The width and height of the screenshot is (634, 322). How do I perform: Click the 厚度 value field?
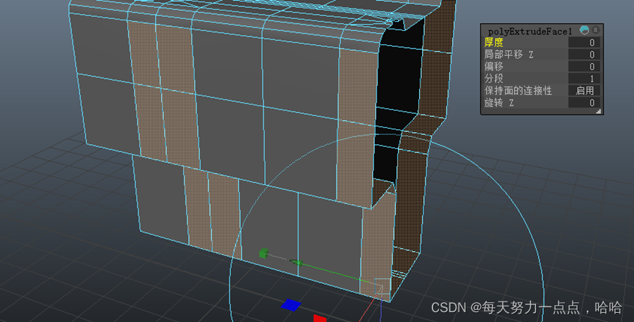[584, 42]
